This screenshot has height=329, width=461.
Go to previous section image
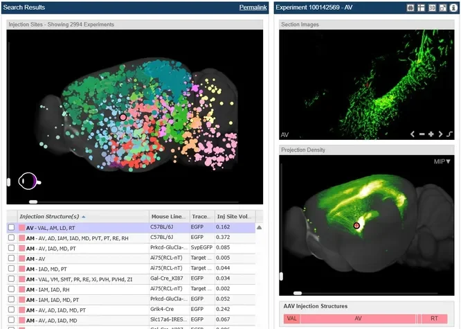(x=413, y=134)
